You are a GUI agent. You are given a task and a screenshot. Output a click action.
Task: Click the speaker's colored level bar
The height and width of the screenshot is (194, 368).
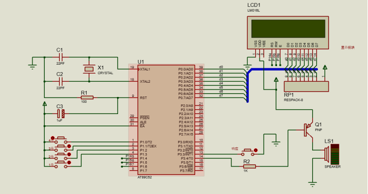click(335, 154)
